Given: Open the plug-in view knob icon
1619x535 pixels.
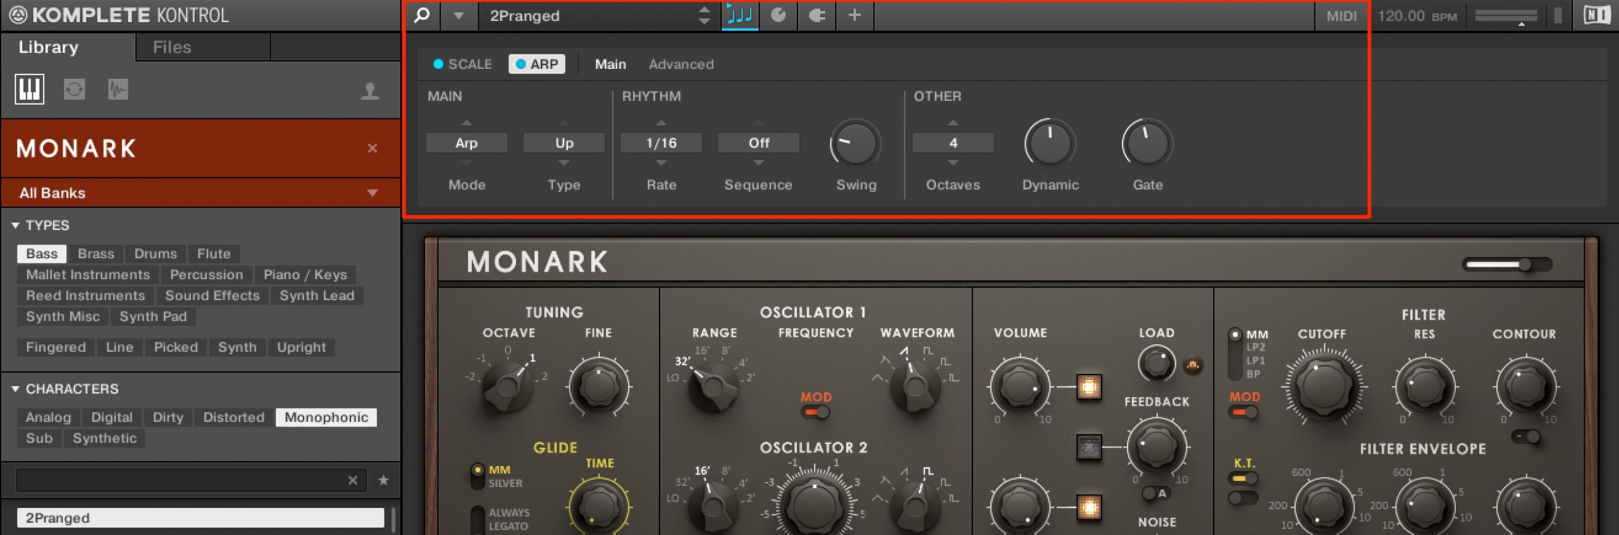Looking at the screenshot, I should click(x=778, y=15).
